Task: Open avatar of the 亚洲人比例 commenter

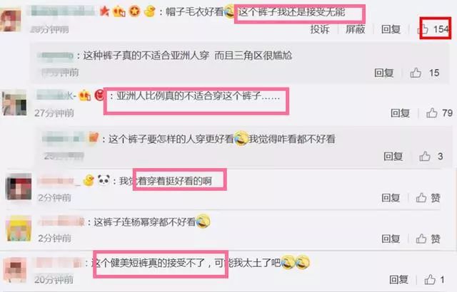Action: tap(14, 103)
